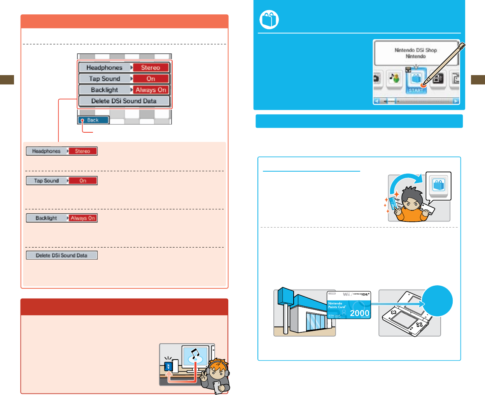Image resolution: width=485 pixels, height=395 pixels.
Task: Tap the START label under the Shop icon
Action: click(x=416, y=90)
